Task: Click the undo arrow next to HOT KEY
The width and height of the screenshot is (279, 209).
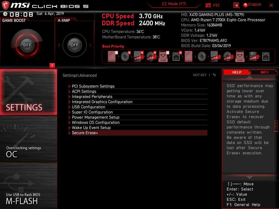Action: tap(214, 75)
